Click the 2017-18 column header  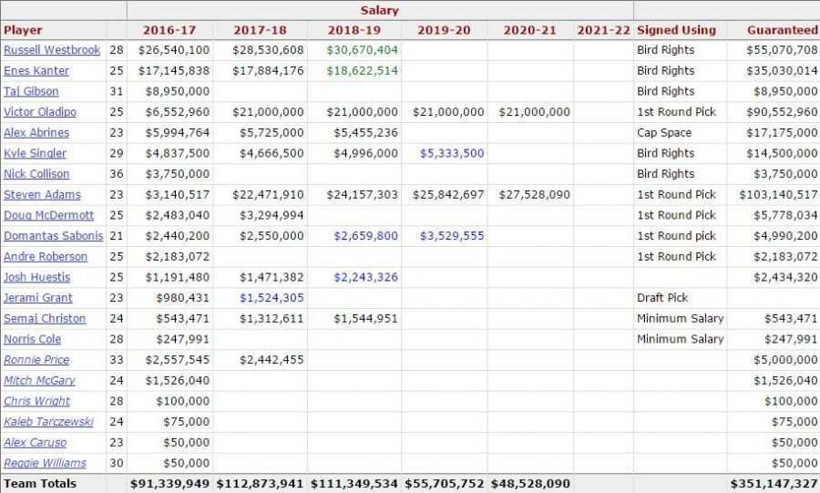(260, 30)
